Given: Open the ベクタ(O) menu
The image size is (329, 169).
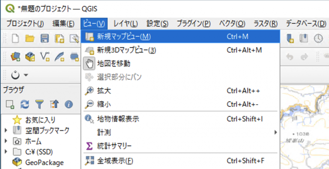Looking at the screenshot, I should [x=232, y=24].
